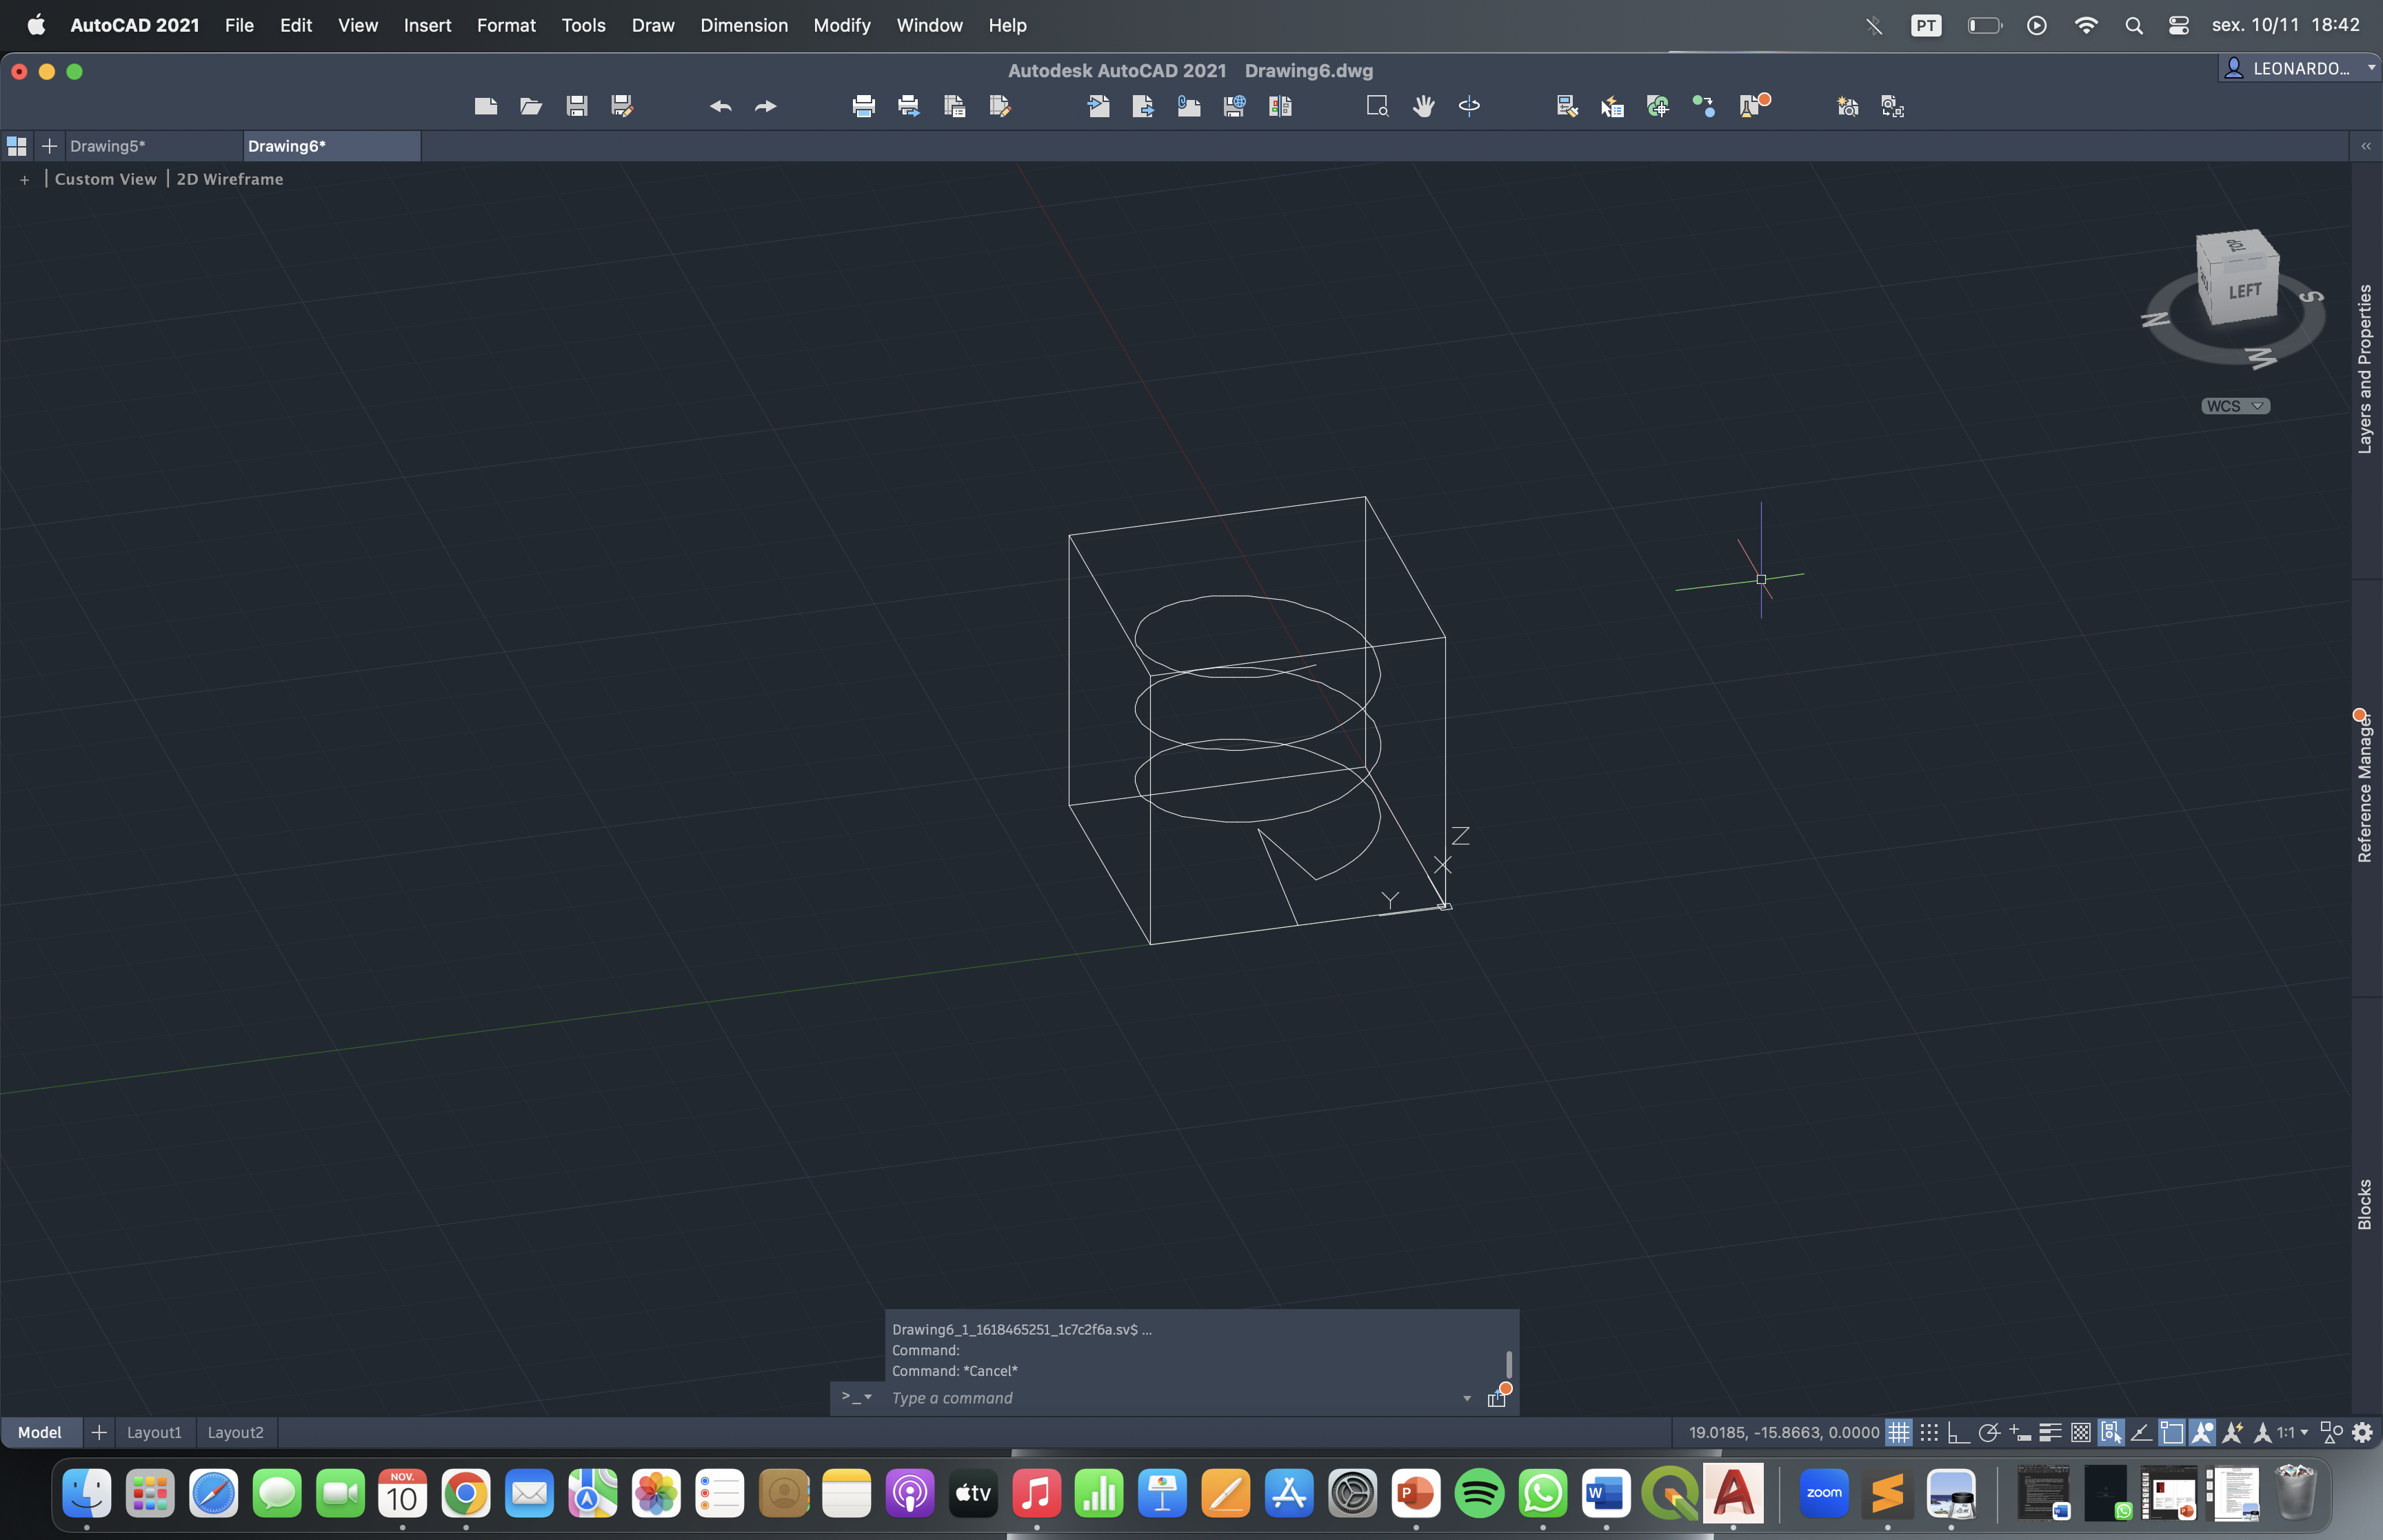Expand the side palettes double chevron
2383x1540 pixels.
(2366, 146)
